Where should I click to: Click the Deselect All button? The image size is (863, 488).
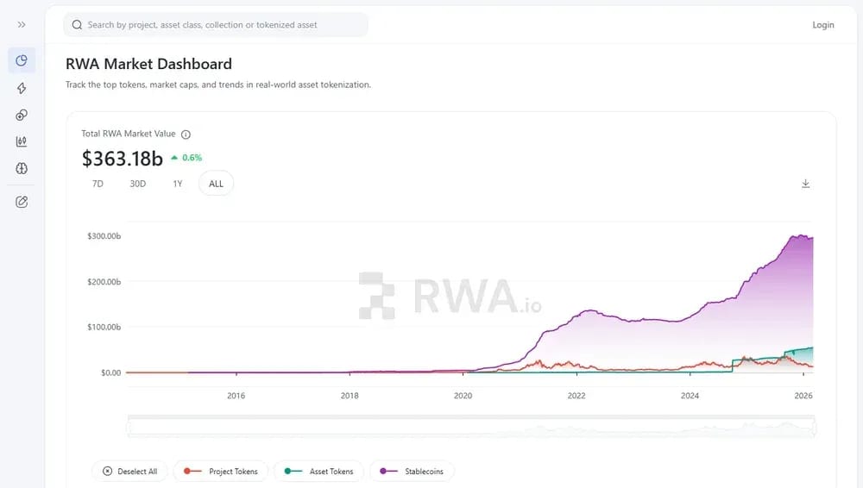click(130, 472)
